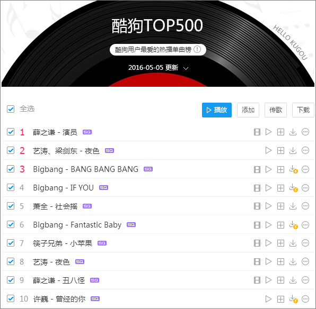This screenshot has height=309, width=316.
Task: Add 艺涛 - 夜色 row 8 to playlist
Action: (280, 262)
